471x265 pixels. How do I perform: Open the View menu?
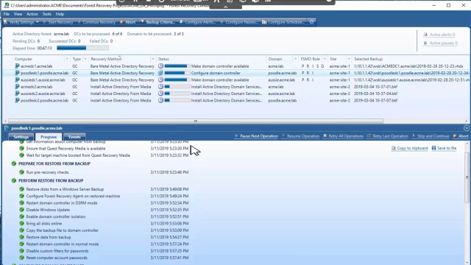click(18, 14)
